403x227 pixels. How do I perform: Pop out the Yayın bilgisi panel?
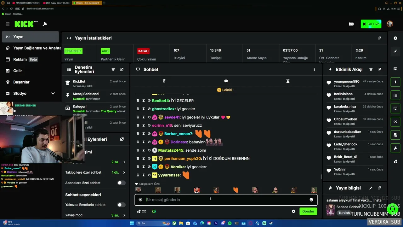379,188
